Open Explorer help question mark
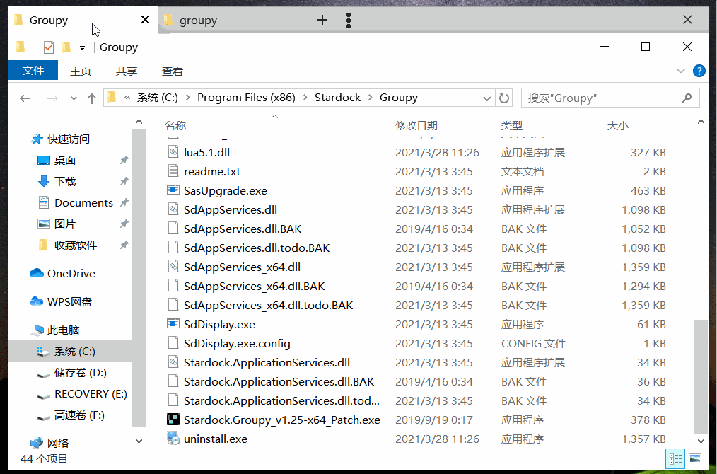The height and width of the screenshot is (474, 717). pos(699,71)
